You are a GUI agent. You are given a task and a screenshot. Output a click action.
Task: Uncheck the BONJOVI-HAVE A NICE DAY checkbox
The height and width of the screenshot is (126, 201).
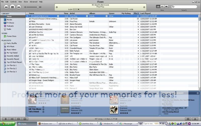[x=30, y=29]
